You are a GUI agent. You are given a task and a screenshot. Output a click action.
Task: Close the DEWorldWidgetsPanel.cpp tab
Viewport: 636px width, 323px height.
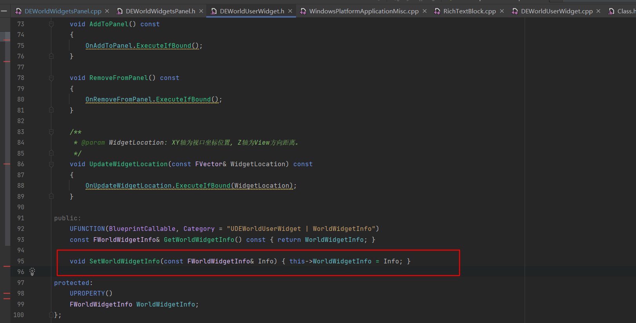point(107,11)
